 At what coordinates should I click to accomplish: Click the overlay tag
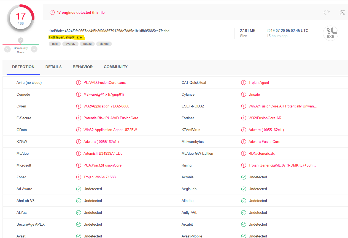(x=71, y=44)
